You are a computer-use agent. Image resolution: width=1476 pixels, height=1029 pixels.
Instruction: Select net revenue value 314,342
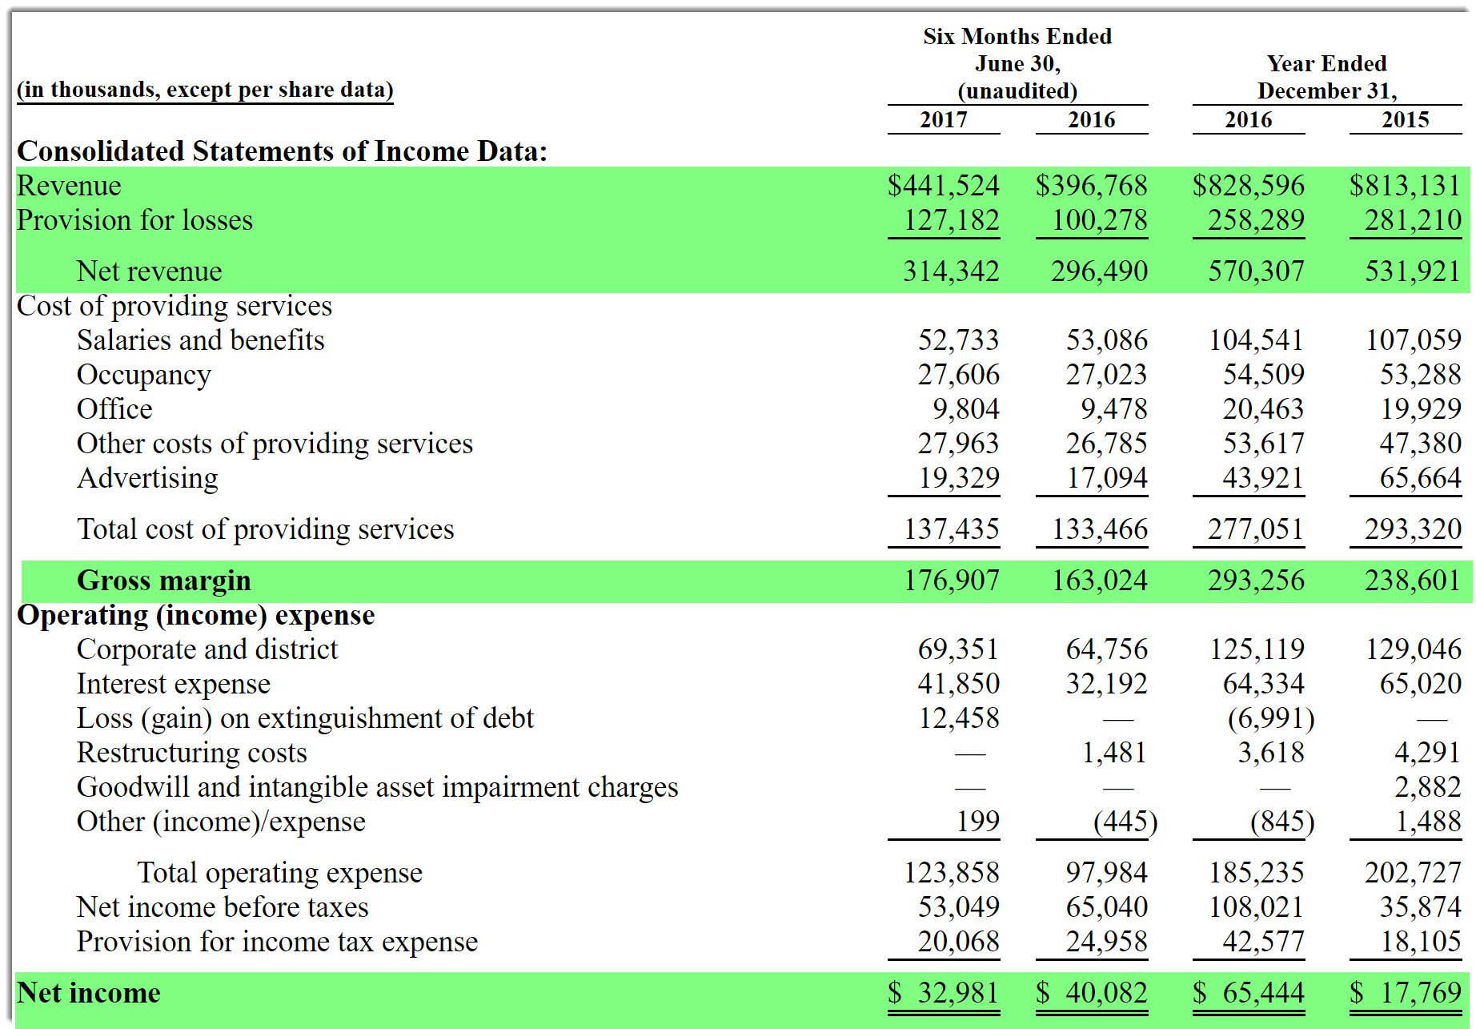952,271
